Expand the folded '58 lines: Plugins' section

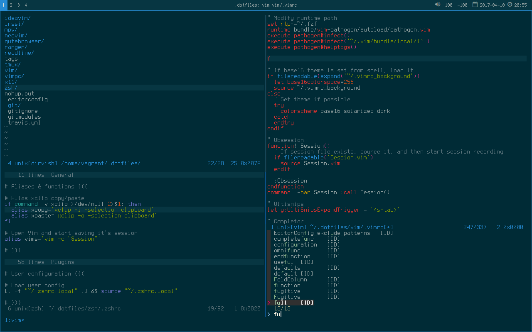click(134, 262)
